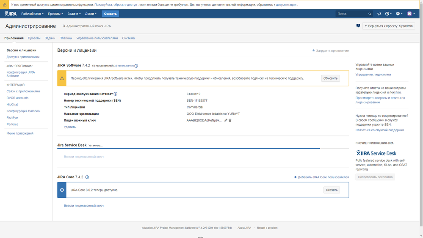Open the settings gear menu

(399, 14)
